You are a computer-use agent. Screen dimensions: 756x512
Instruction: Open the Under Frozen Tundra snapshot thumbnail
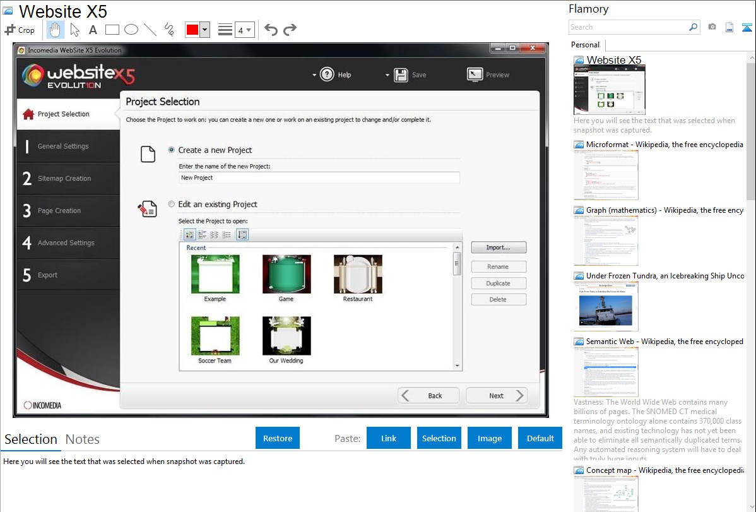coord(606,306)
